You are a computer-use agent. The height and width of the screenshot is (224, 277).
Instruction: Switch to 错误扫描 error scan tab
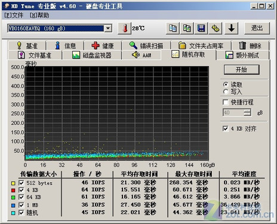point(146,46)
